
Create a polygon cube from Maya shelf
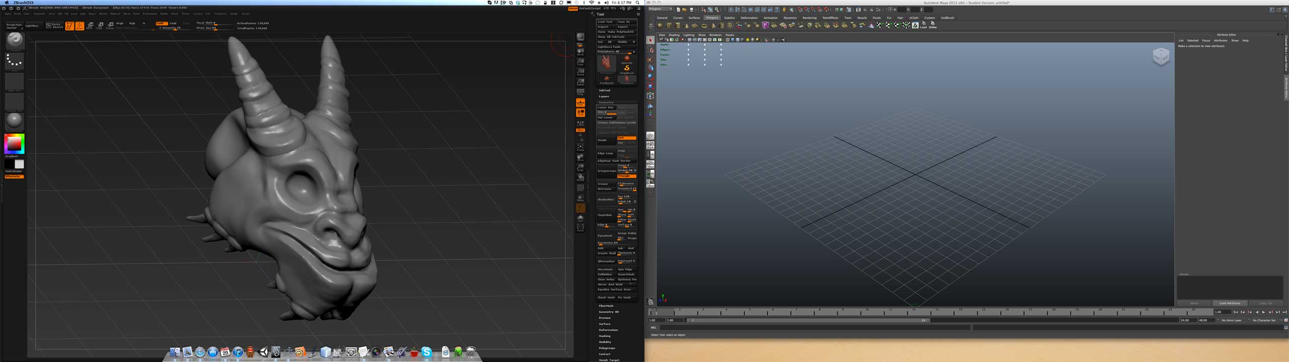coord(669,25)
